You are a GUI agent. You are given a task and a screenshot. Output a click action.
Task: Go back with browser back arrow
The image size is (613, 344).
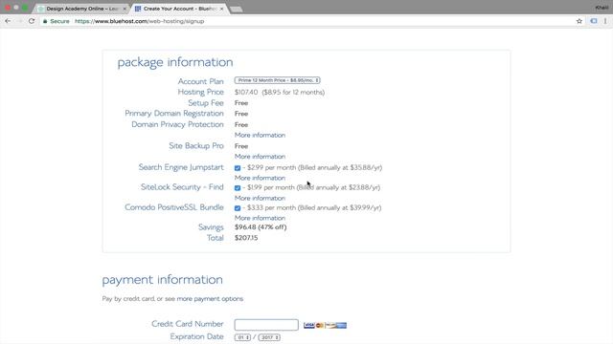click(x=8, y=21)
